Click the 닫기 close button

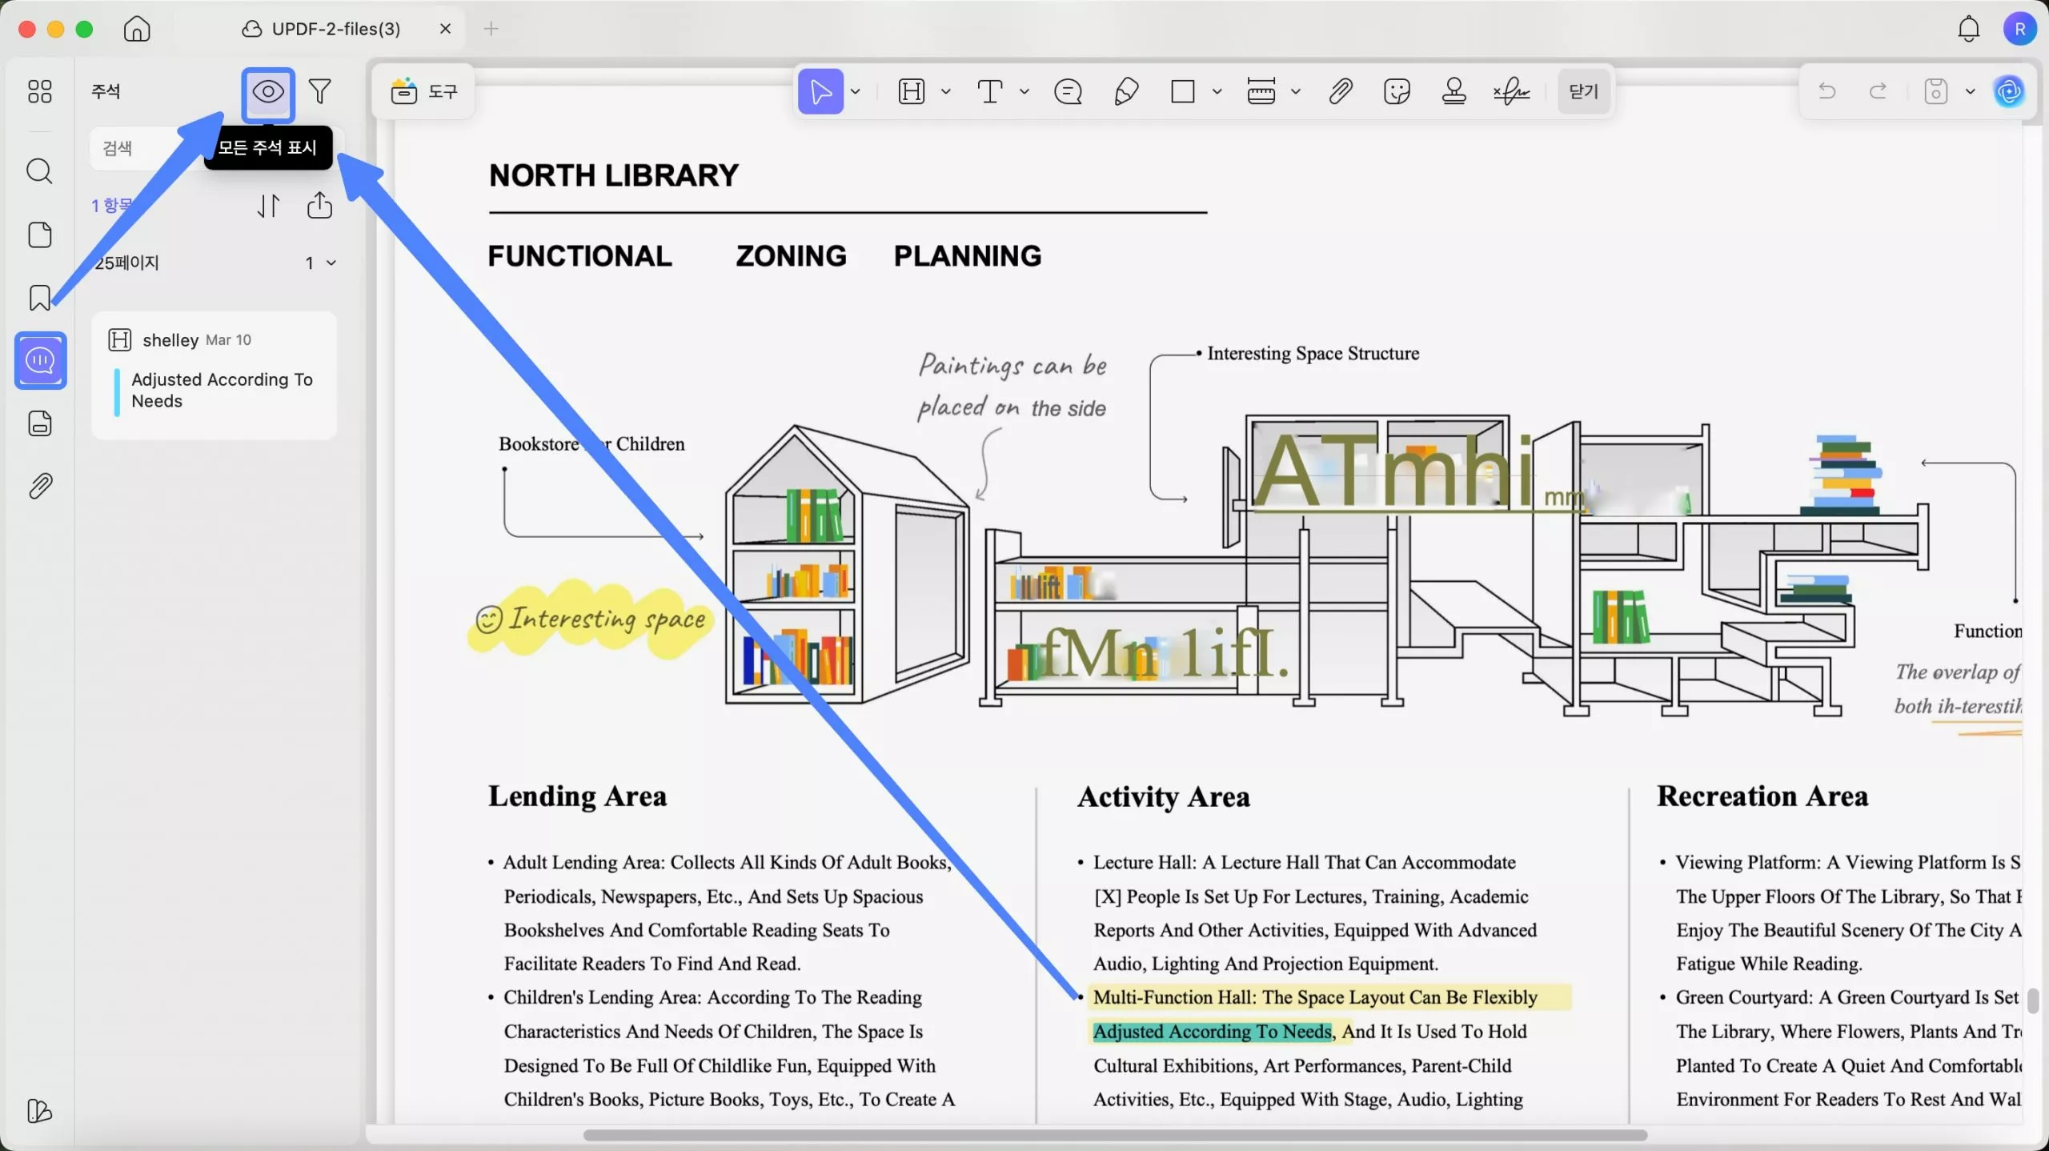point(1583,91)
